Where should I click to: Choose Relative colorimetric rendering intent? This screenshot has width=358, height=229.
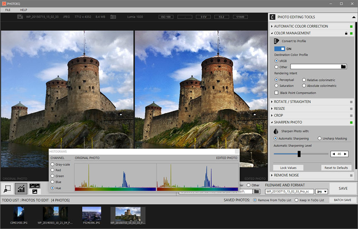(x=304, y=80)
